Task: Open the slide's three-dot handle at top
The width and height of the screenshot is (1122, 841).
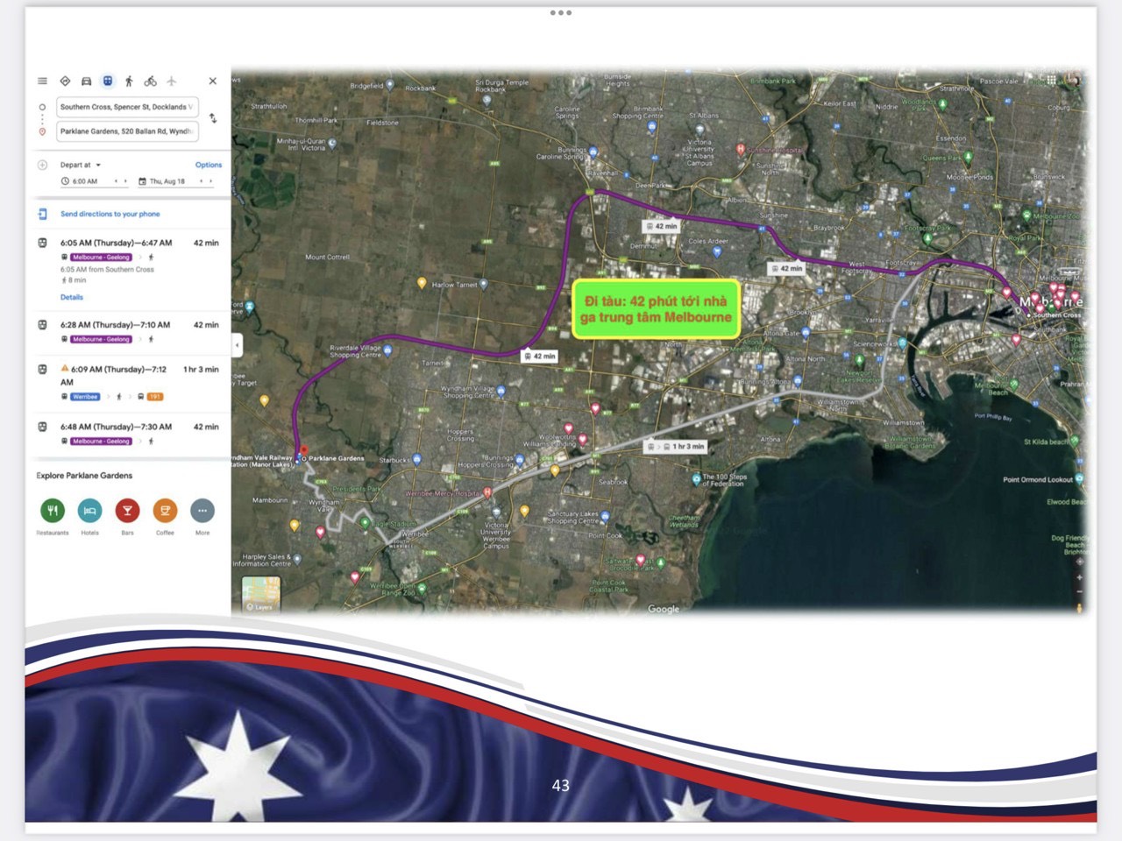Action: pos(561,13)
